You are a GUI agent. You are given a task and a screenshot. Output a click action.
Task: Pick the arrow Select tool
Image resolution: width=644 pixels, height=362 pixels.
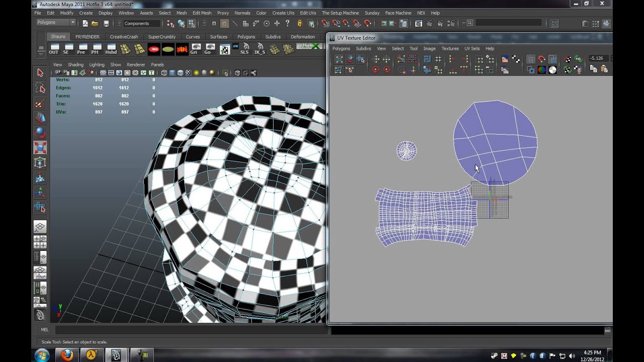tap(40, 73)
